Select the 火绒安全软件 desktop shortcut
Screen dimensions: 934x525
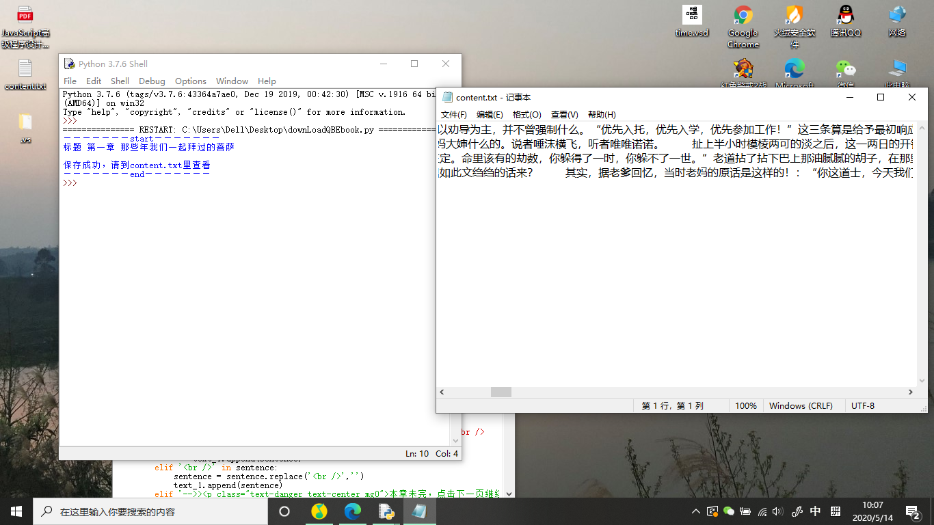794,27
